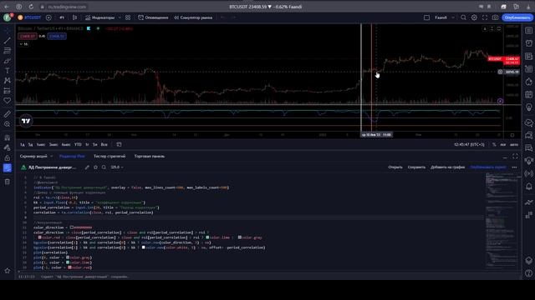Click the blue Опубликовать (Publish) button

[517, 17]
